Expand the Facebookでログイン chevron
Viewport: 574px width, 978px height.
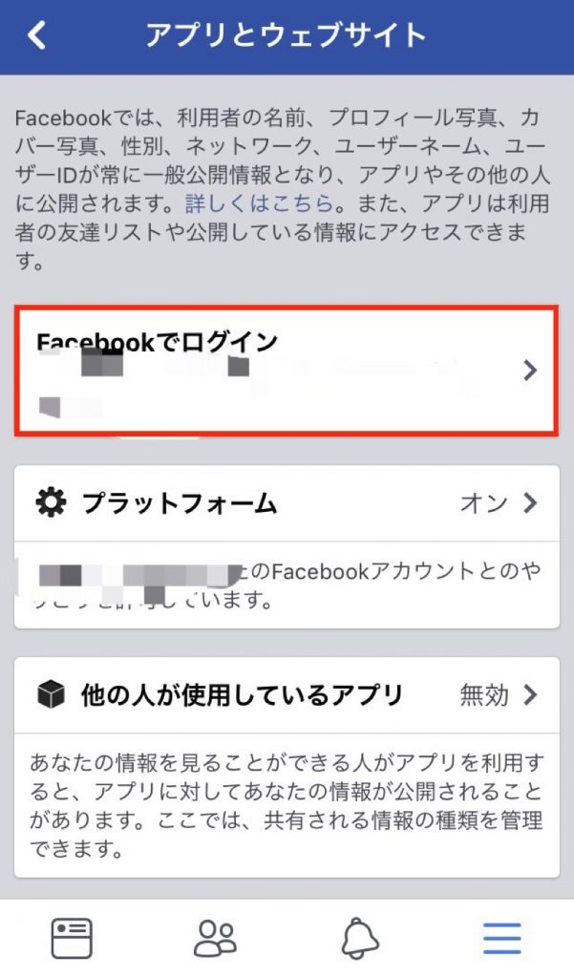[x=530, y=370]
